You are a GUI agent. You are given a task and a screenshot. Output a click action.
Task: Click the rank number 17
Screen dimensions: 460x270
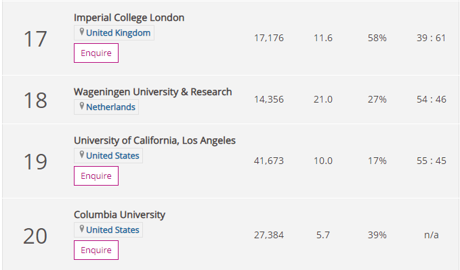coord(35,39)
